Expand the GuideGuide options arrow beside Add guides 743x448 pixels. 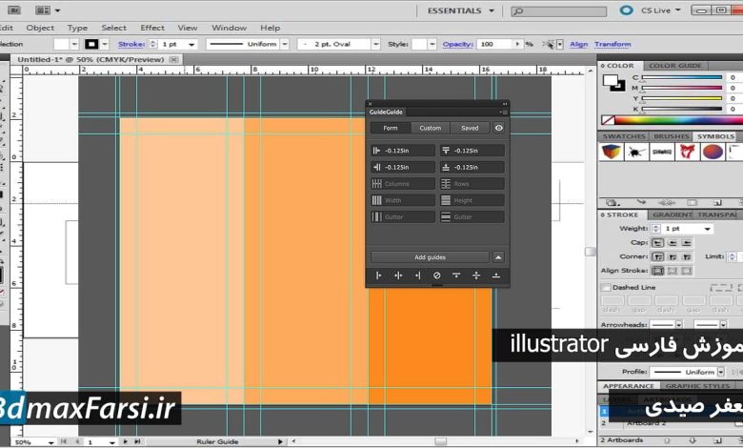click(x=498, y=257)
